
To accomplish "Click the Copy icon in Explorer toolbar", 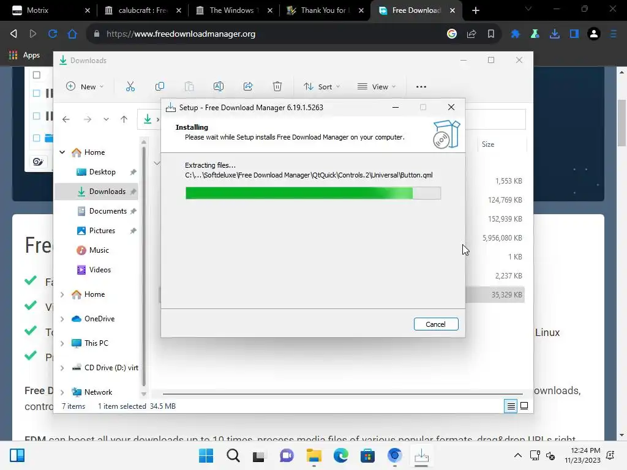I will click(160, 86).
